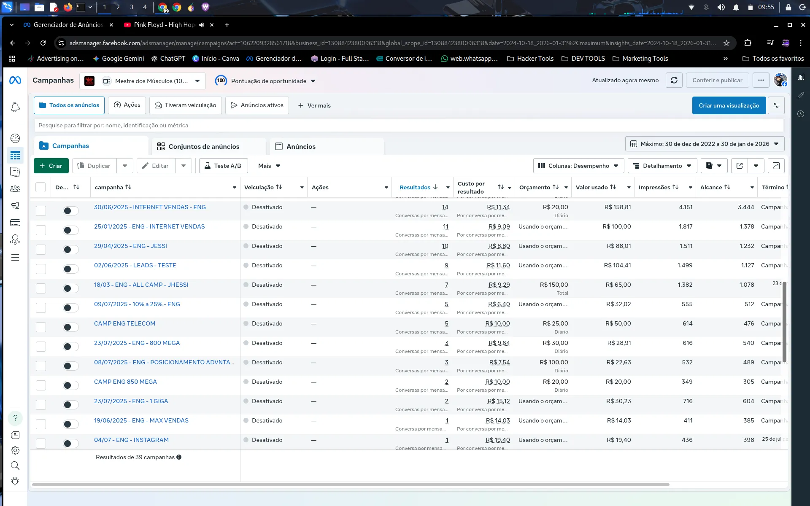The image size is (810, 506).
Task: Open browser extensions puzzle icon
Action: pyautogui.click(x=748, y=43)
